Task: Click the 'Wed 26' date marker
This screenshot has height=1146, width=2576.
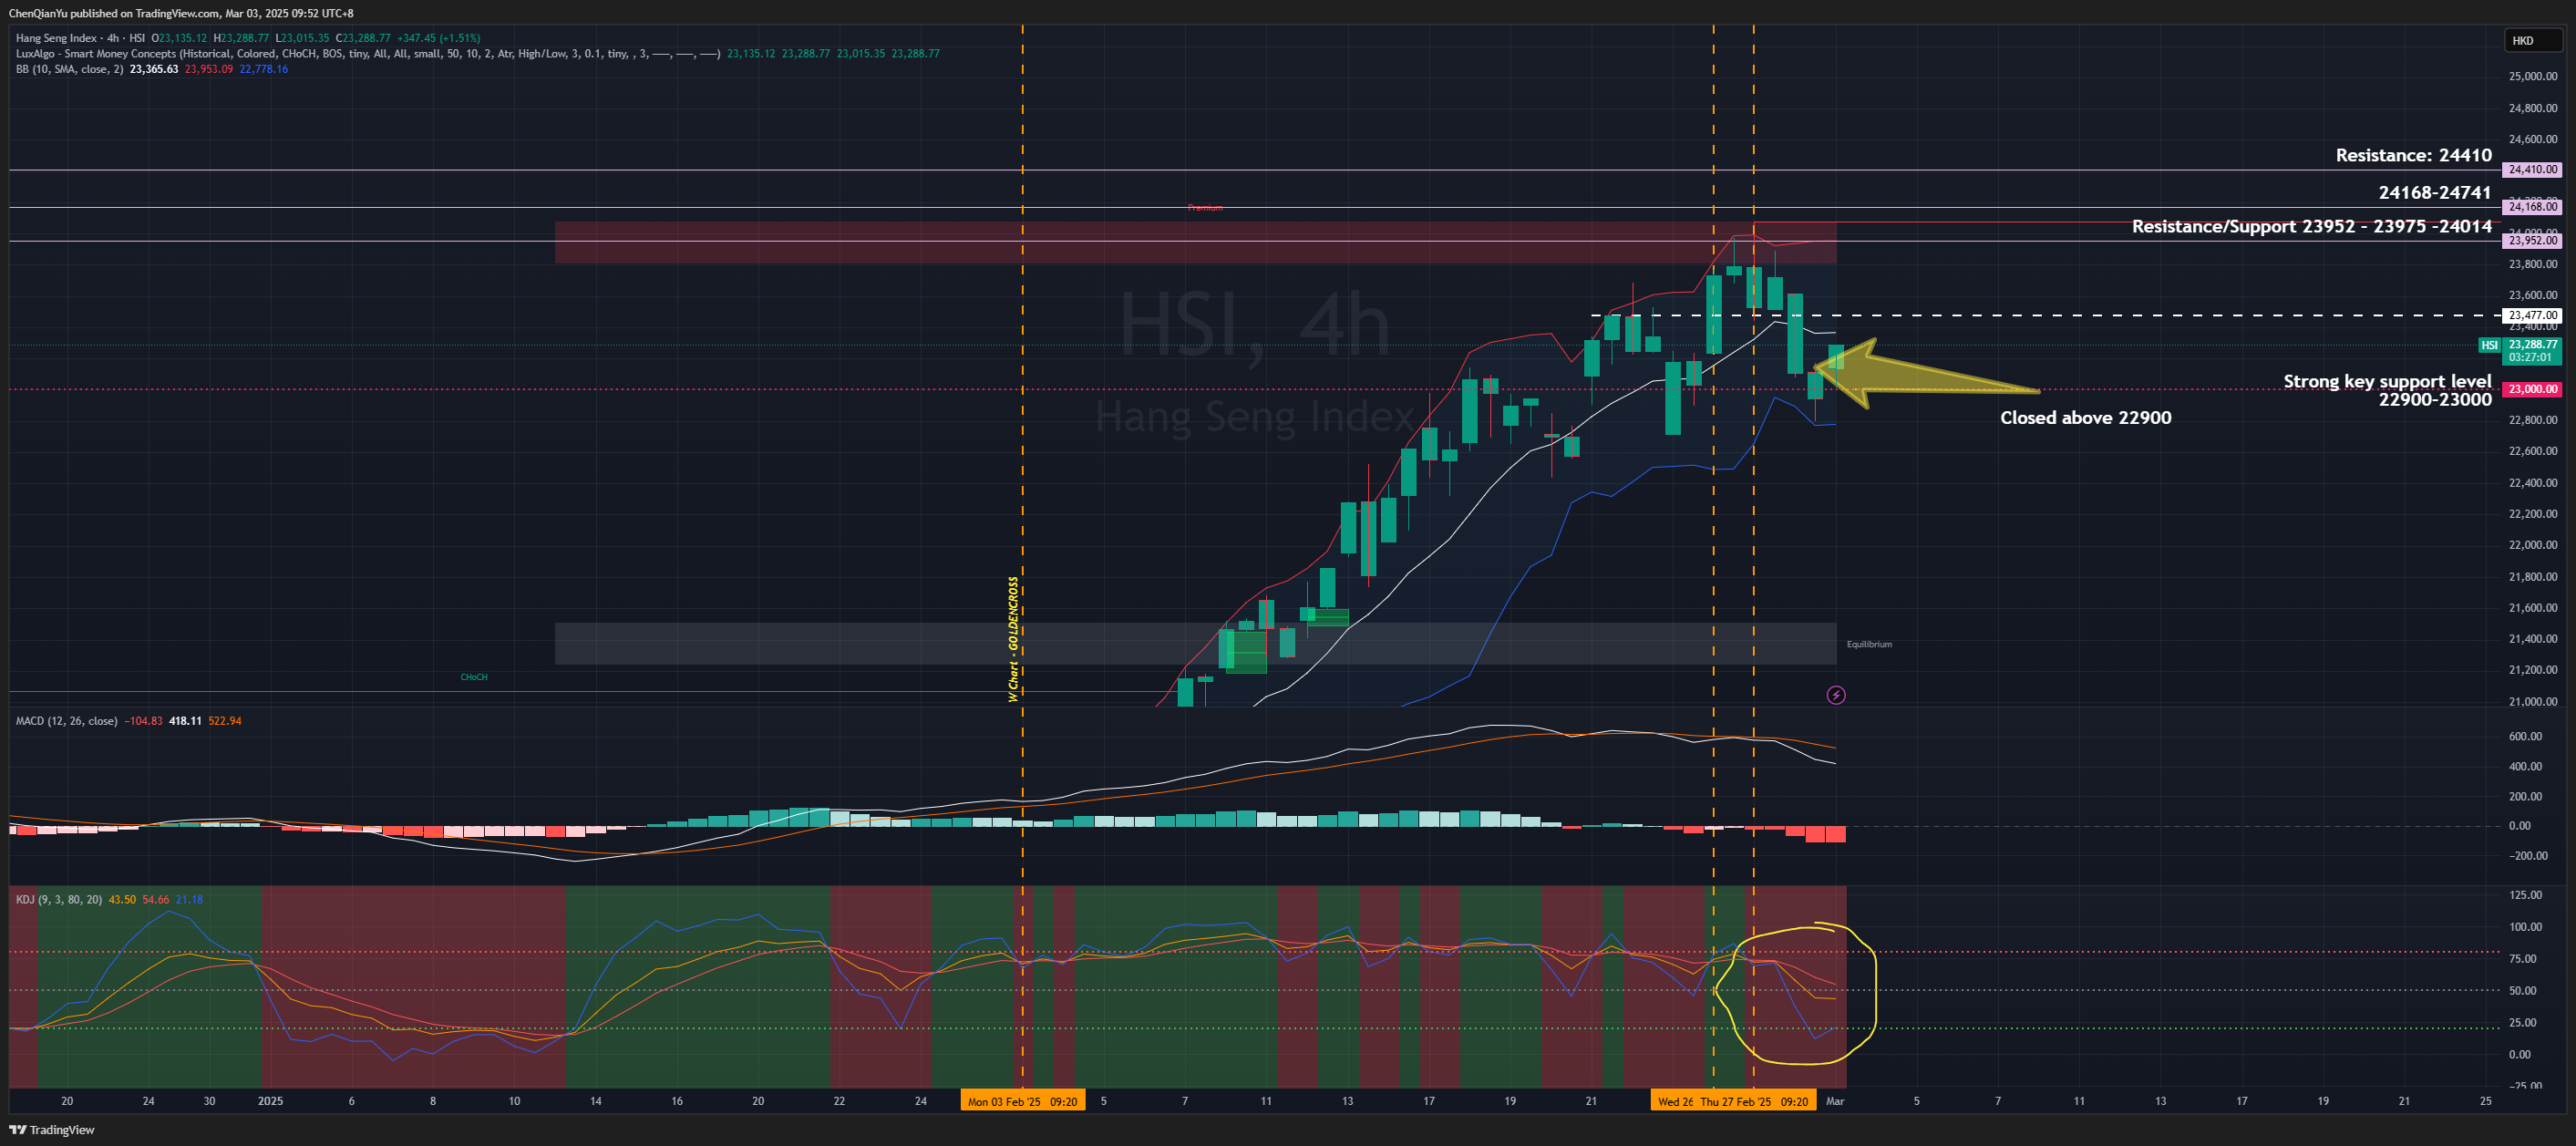Action: (x=1675, y=1102)
